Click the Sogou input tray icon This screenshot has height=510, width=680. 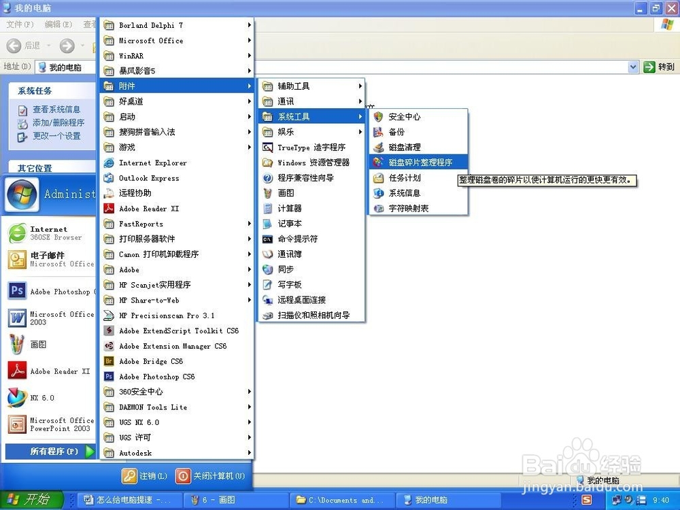coord(586,500)
